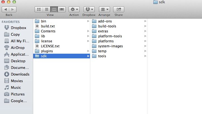This screenshot has width=202, height=114.
Task: Select the temp folder
Action: [119, 51]
